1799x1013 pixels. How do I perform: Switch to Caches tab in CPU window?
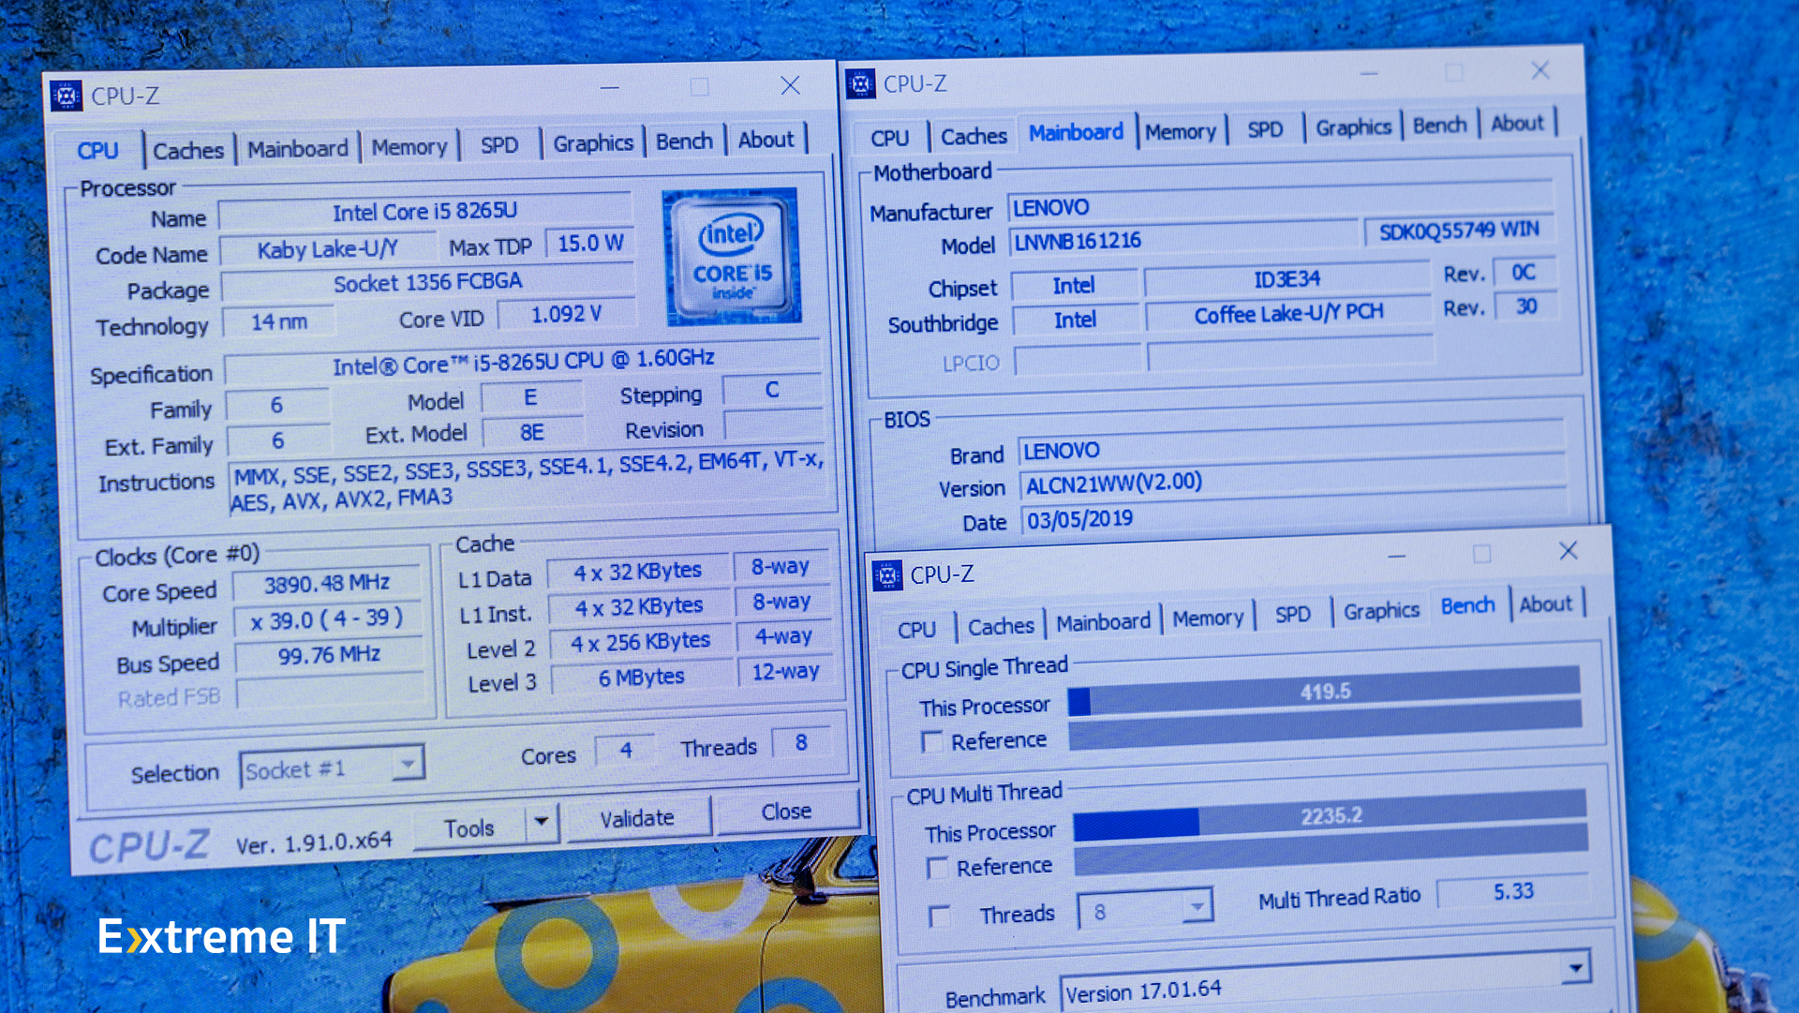click(188, 150)
